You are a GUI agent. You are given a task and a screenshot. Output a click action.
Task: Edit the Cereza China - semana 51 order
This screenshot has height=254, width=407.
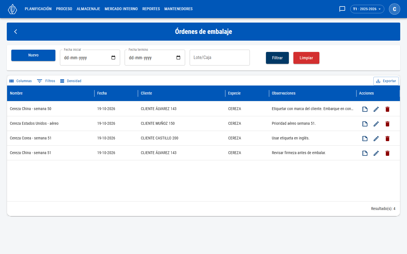376,153
